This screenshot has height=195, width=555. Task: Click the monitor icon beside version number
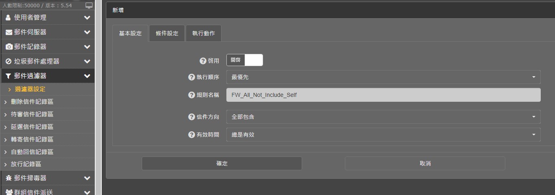coord(89,6)
